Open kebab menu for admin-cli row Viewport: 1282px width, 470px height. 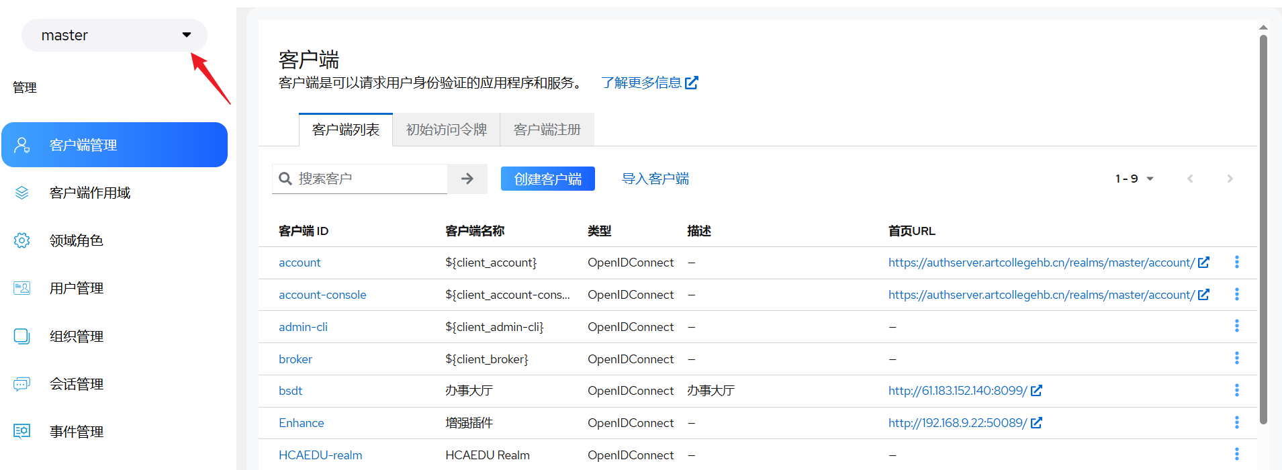point(1236,326)
